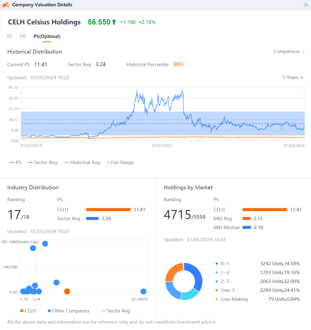Toggle the PS line legend item
311x330 pixels.
tap(16, 162)
